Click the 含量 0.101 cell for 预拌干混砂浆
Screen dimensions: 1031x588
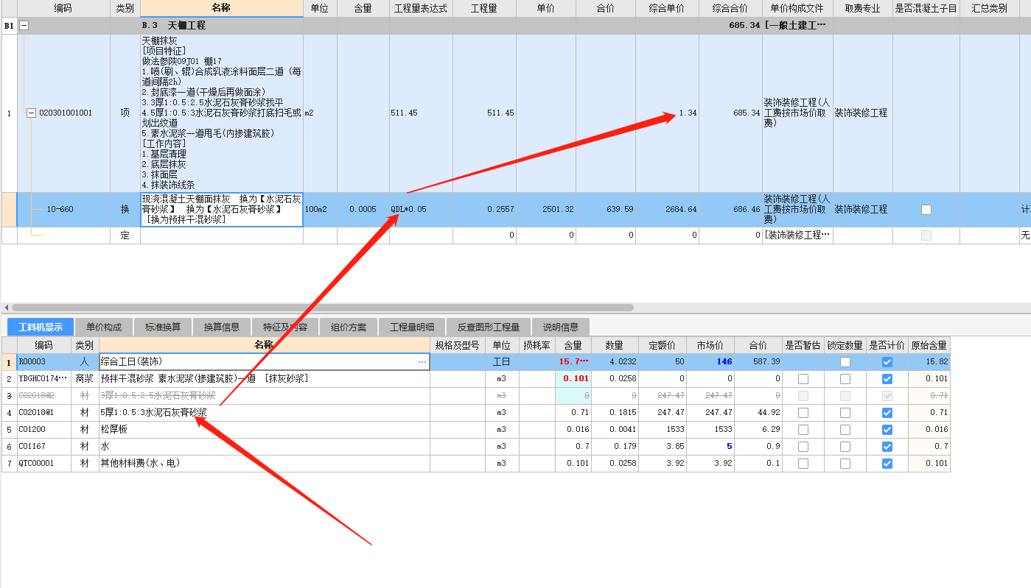574,379
